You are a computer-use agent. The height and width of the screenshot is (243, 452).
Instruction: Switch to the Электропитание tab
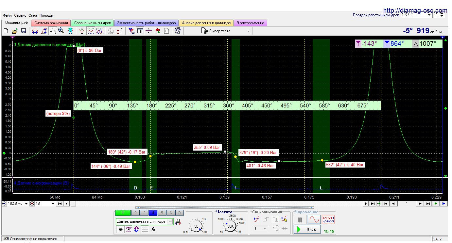[251, 23]
